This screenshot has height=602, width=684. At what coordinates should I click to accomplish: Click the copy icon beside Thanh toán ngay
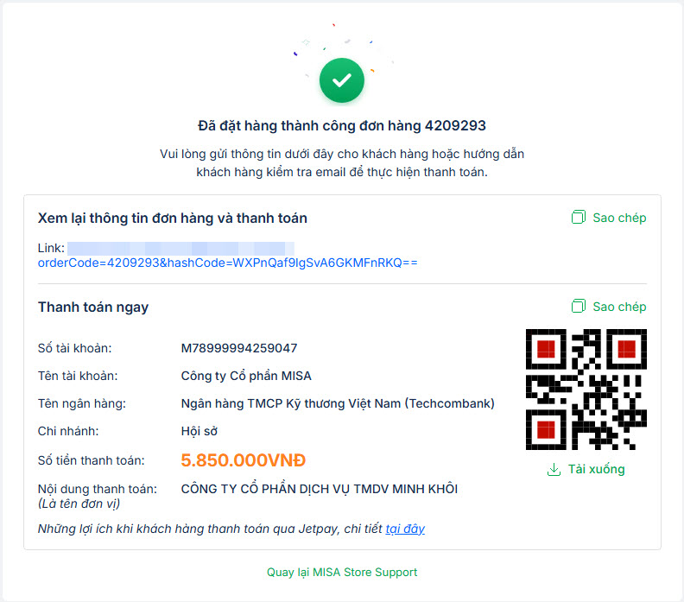(579, 307)
